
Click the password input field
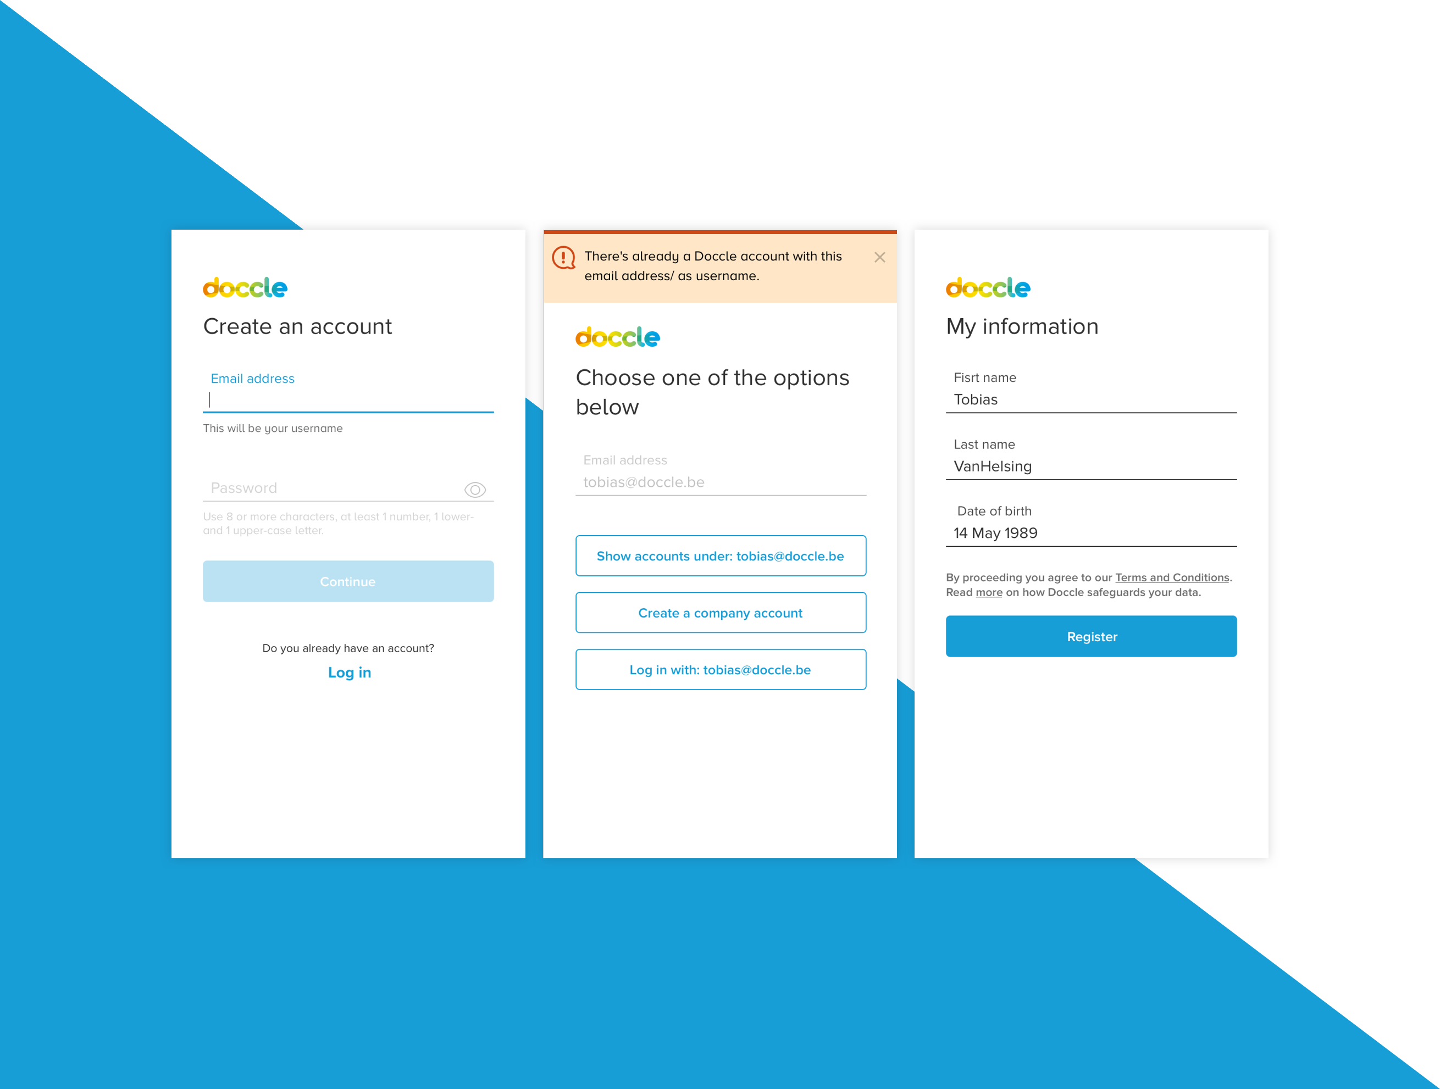pos(348,487)
